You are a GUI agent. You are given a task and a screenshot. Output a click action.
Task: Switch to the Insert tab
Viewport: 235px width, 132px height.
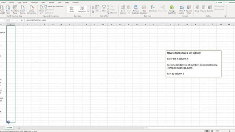pos(11,3)
